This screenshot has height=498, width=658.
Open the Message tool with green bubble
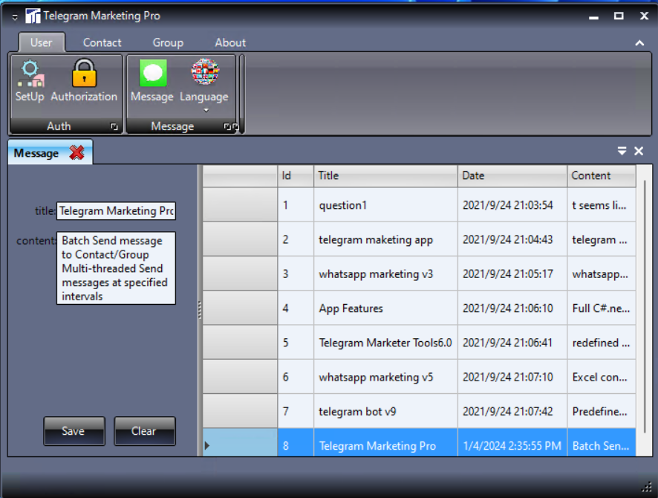(x=152, y=74)
